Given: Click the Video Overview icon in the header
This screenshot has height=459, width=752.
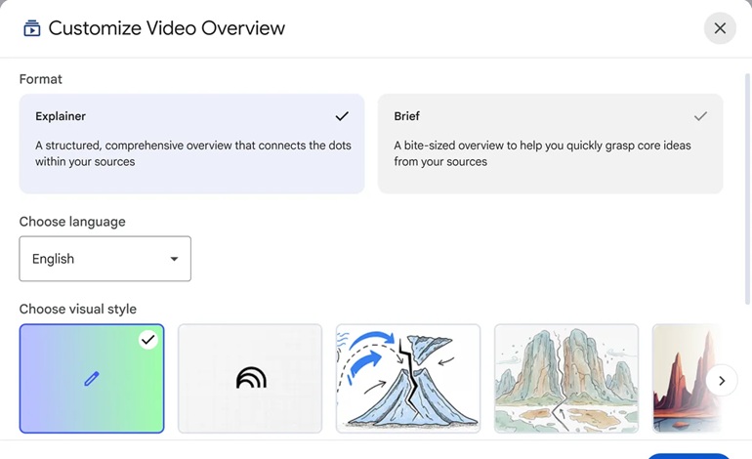Looking at the screenshot, I should pyautogui.click(x=31, y=28).
